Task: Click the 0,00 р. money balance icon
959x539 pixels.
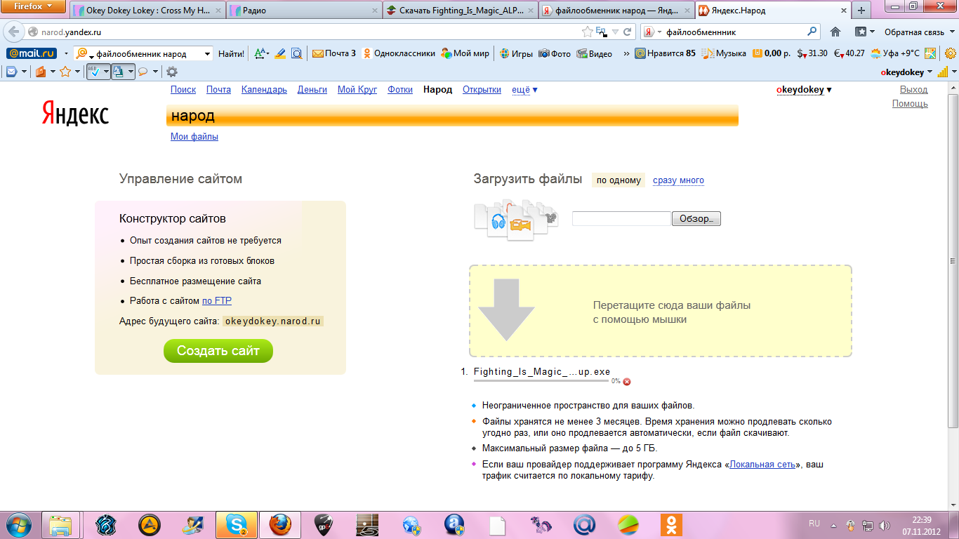Action: [772, 53]
